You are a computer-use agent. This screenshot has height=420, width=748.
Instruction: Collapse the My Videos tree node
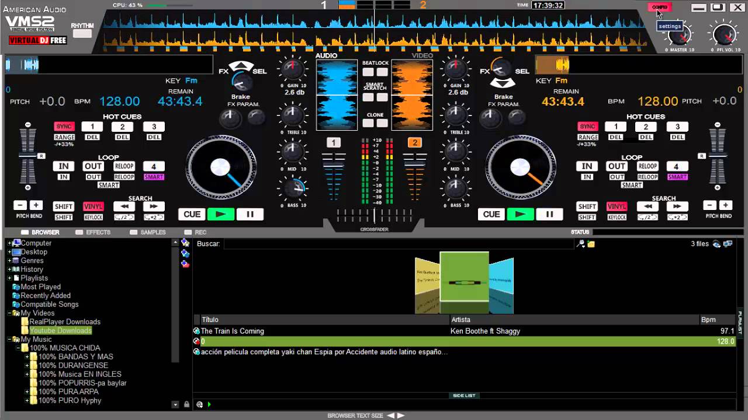click(x=10, y=313)
